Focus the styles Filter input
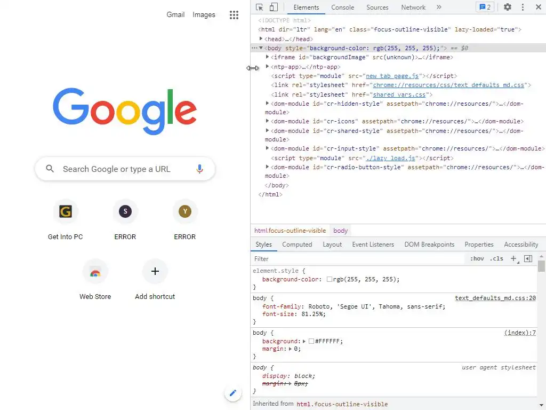Image resolution: width=546 pixels, height=410 pixels. tap(358, 259)
